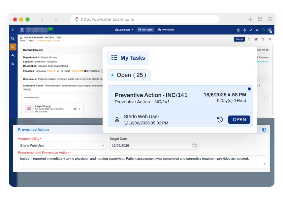Click the OPEN button on task card

coord(239,119)
